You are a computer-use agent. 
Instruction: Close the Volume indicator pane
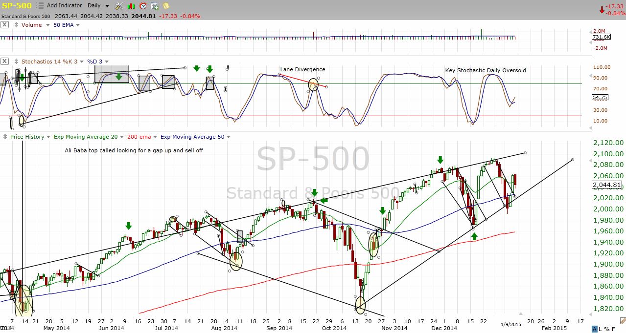[4, 25]
